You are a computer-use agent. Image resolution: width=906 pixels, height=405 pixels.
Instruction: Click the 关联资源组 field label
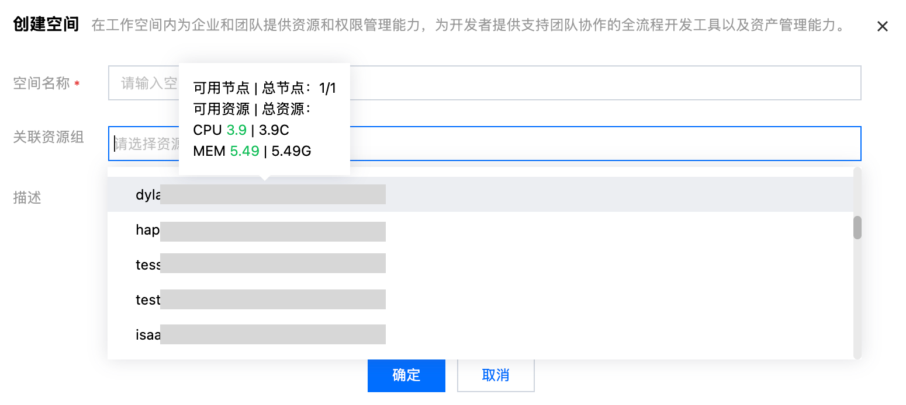tap(49, 137)
